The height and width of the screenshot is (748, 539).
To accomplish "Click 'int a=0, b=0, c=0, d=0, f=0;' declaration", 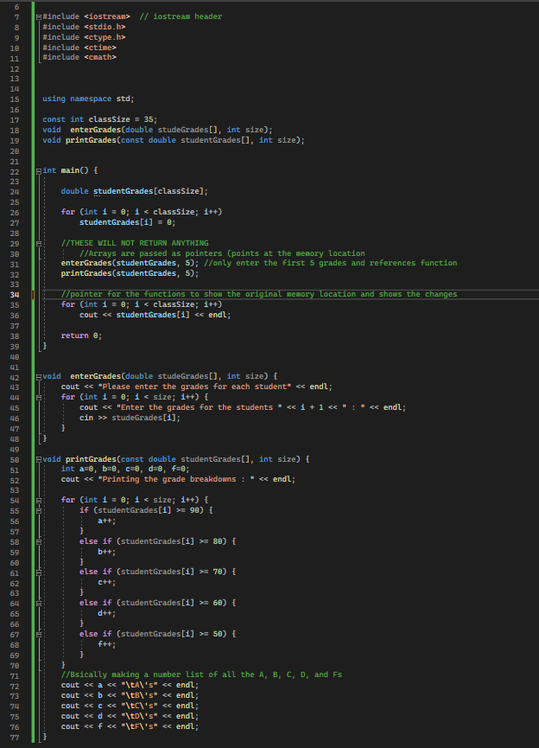I will pyautogui.click(x=125, y=469).
